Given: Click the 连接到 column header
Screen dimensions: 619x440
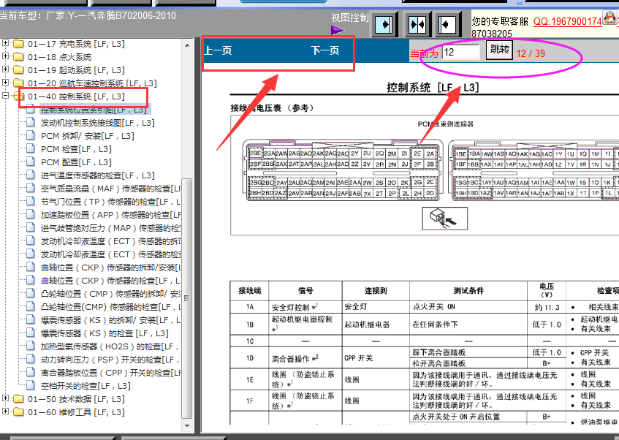Looking at the screenshot, I should pos(376,291).
